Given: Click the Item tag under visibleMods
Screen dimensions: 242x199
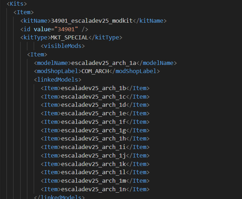Looking at the screenshot, I should pos(37,54).
